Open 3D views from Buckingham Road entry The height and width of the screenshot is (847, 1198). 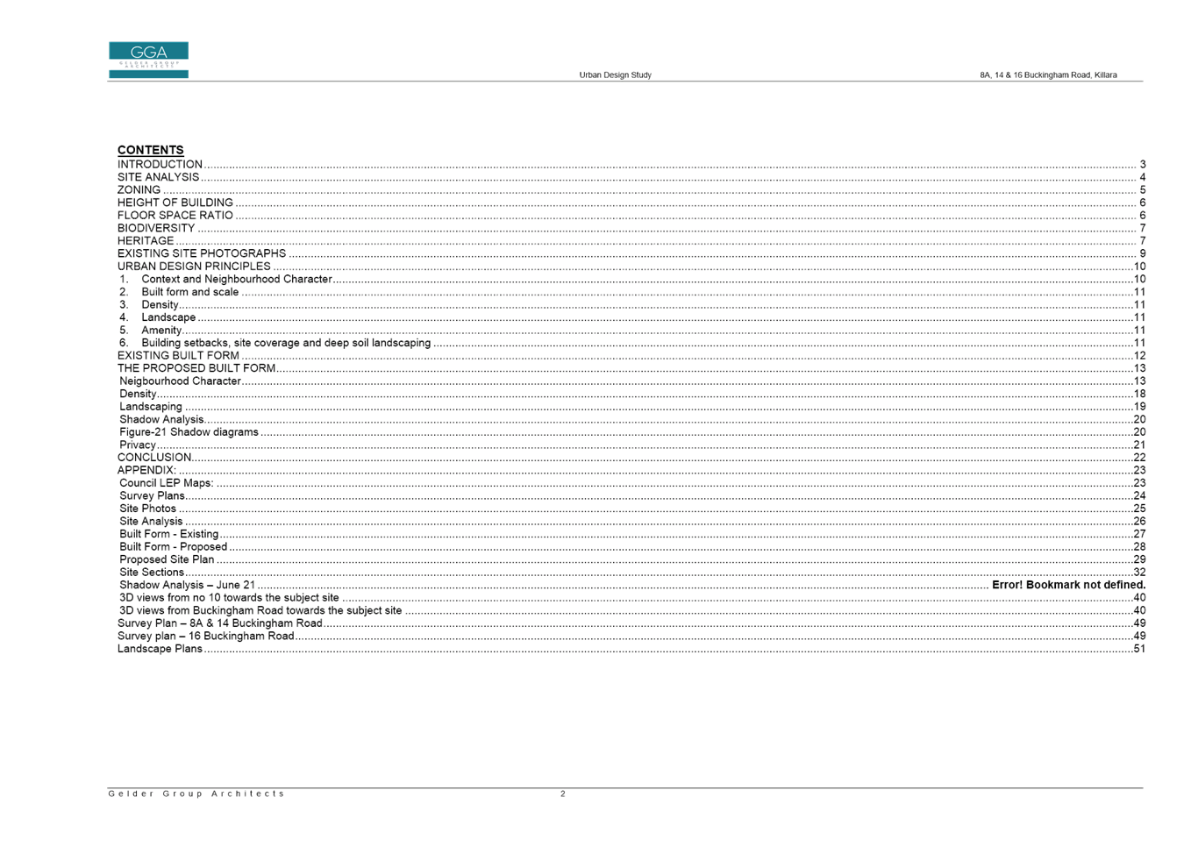[260, 610]
